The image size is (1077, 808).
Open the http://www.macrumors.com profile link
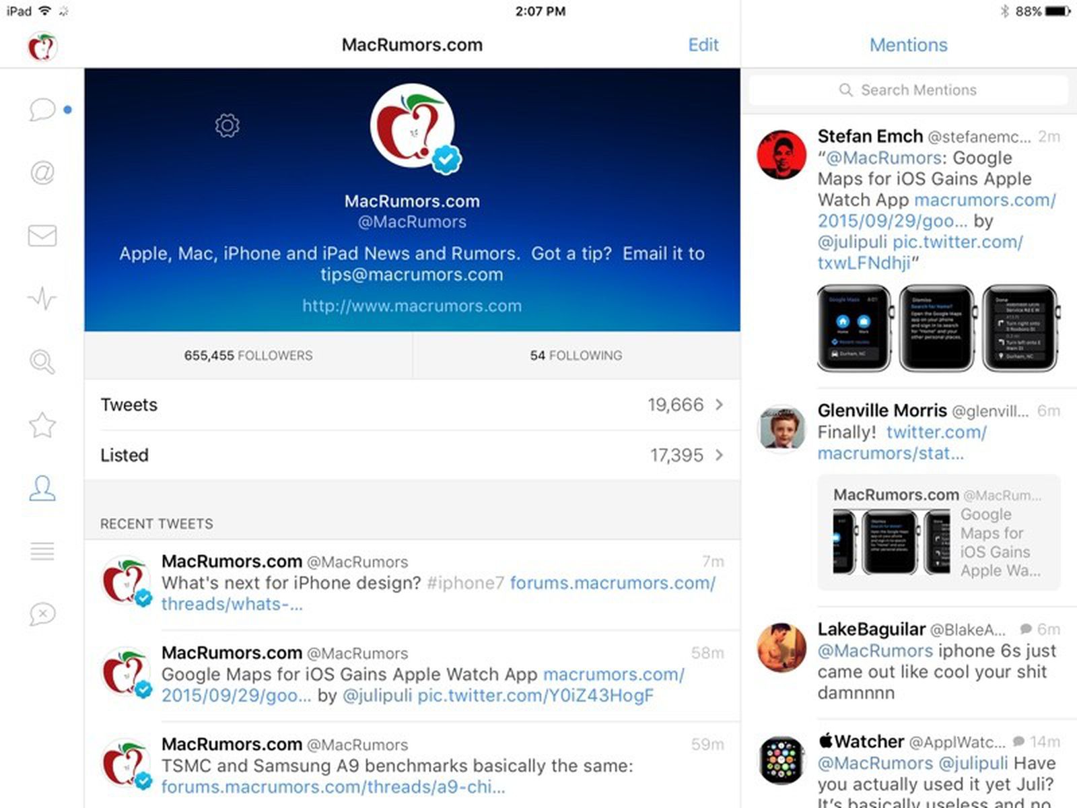[411, 306]
